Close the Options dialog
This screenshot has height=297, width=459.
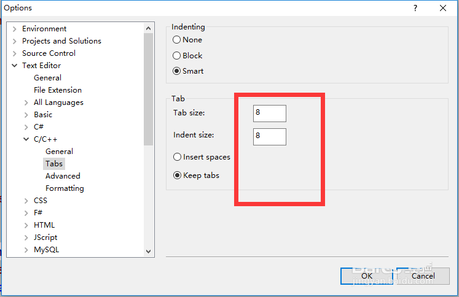[442, 8]
